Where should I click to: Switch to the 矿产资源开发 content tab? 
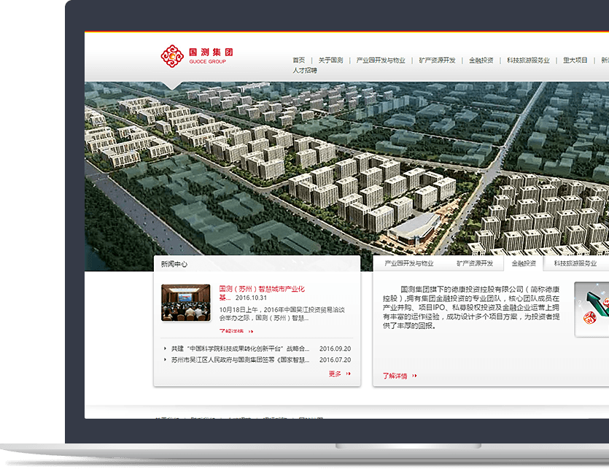(x=475, y=263)
